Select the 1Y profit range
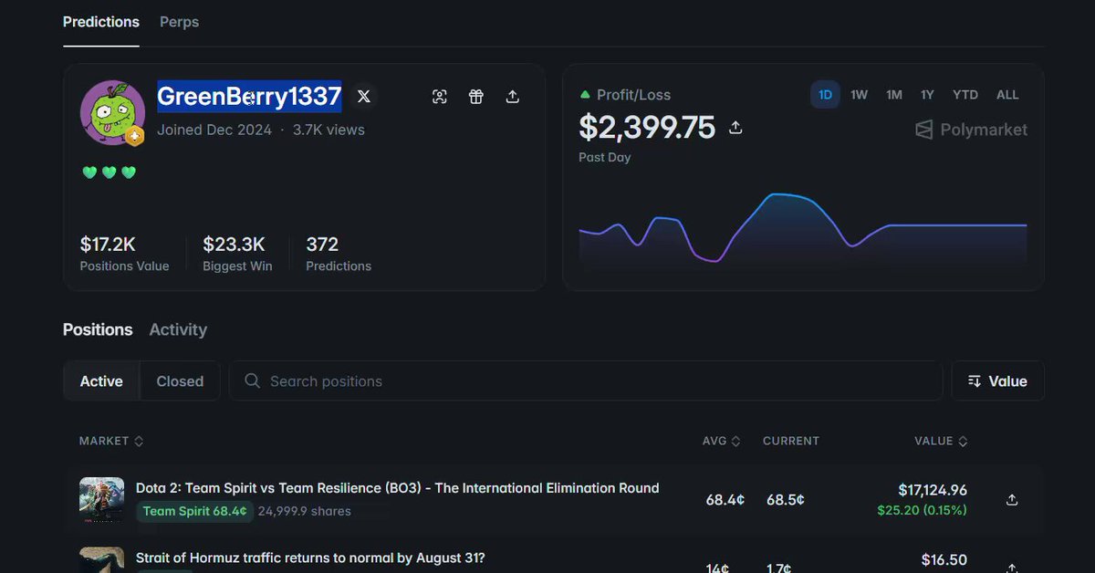 tap(927, 95)
